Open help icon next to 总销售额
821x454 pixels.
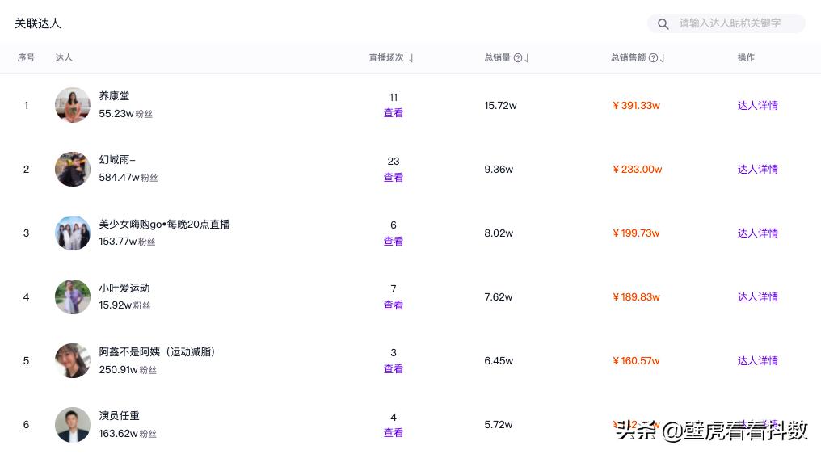point(653,57)
